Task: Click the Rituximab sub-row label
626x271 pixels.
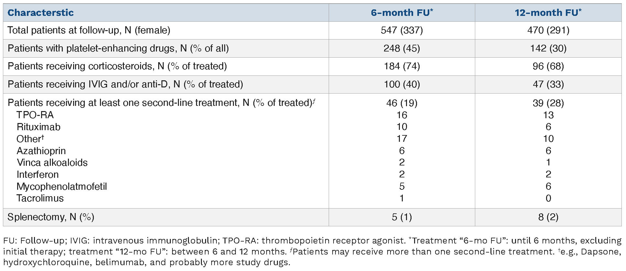Action: 38,127
